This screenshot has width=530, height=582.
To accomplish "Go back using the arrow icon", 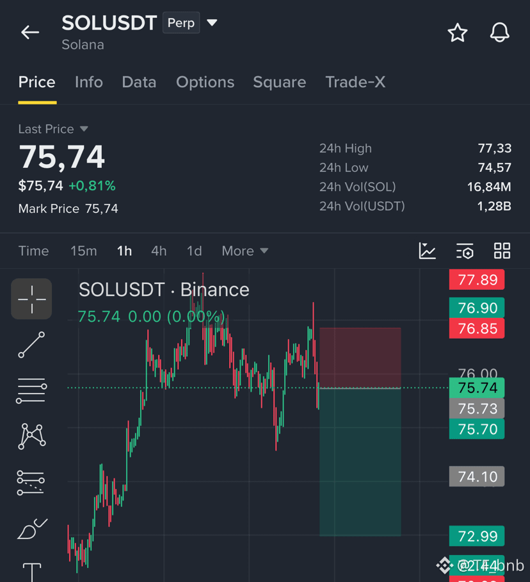I will coord(30,32).
